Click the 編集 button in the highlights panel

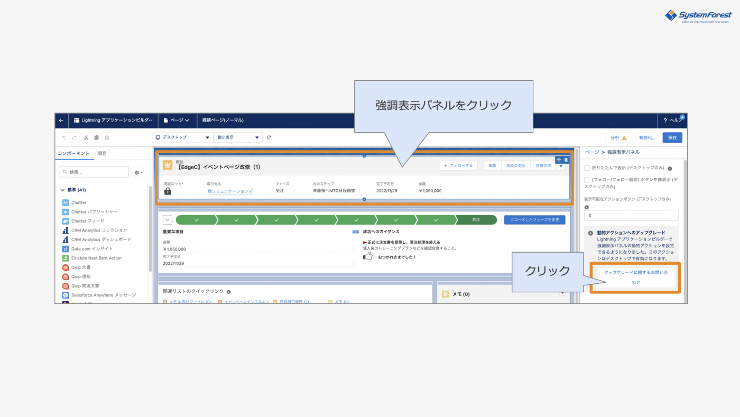[x=492, y=165]
